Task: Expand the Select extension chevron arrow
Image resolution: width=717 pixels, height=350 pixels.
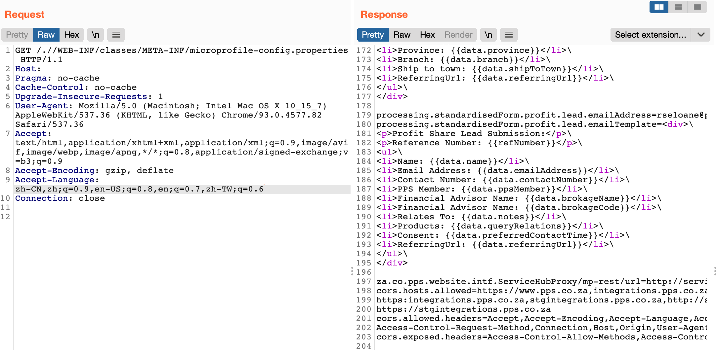Action: click(701, 35)
